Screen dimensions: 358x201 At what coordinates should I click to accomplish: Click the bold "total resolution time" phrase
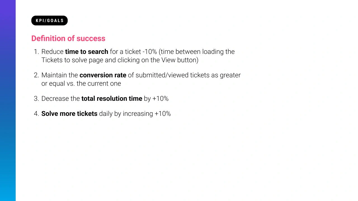[112, 99]
